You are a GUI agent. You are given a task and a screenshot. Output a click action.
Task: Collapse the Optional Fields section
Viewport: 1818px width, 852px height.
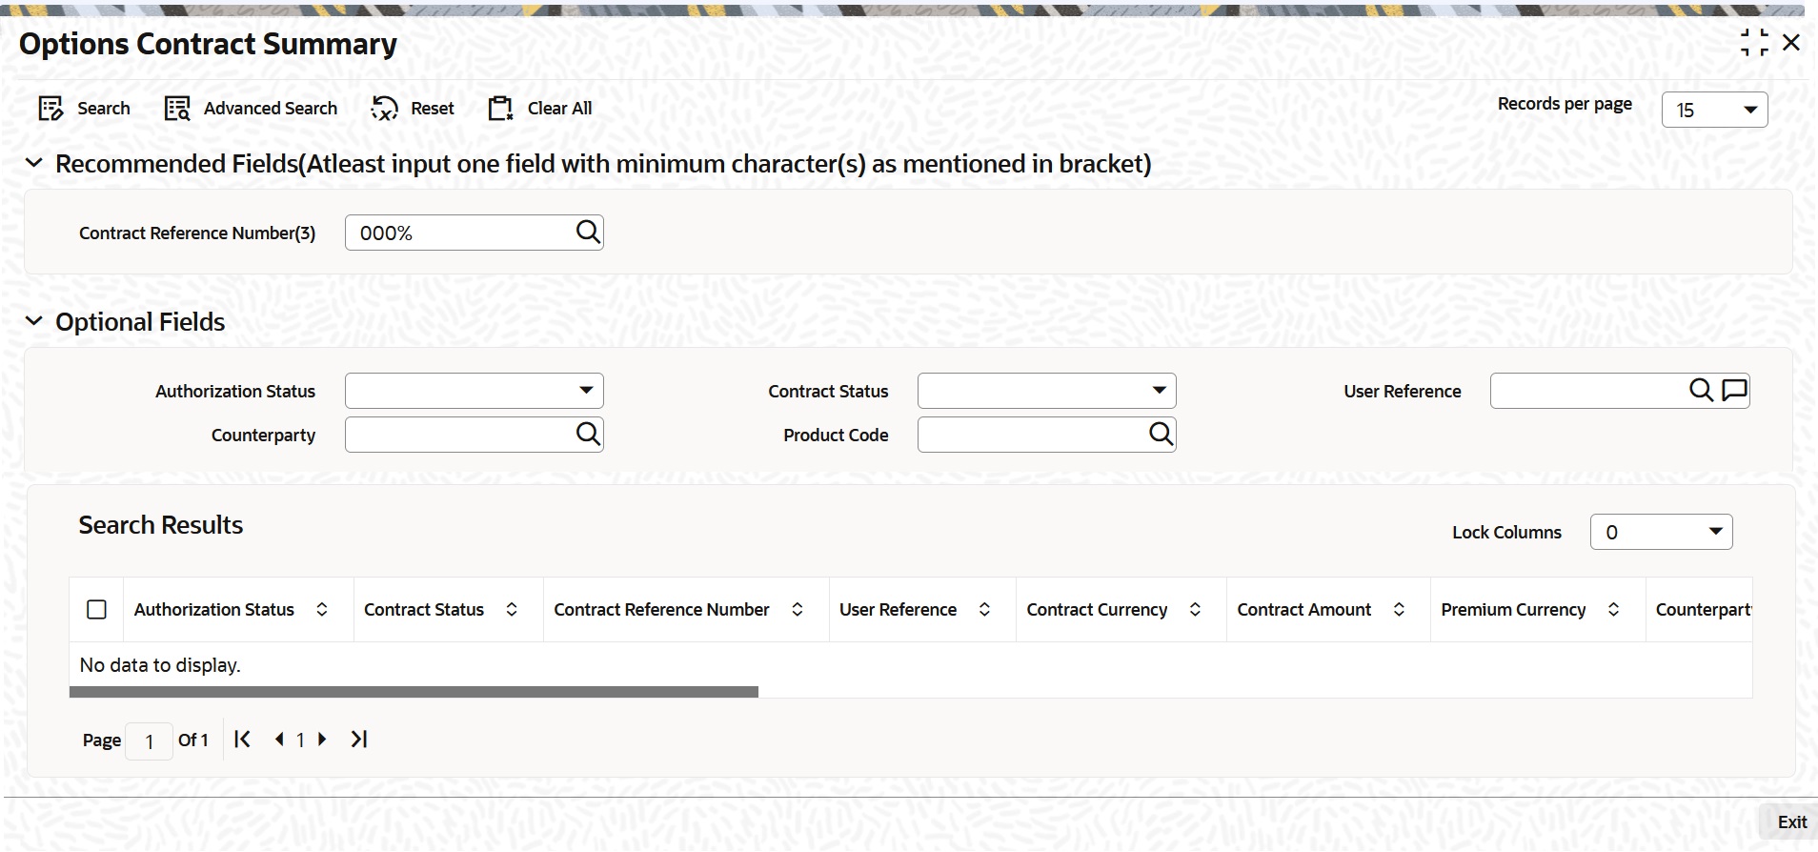coord(34,321)
